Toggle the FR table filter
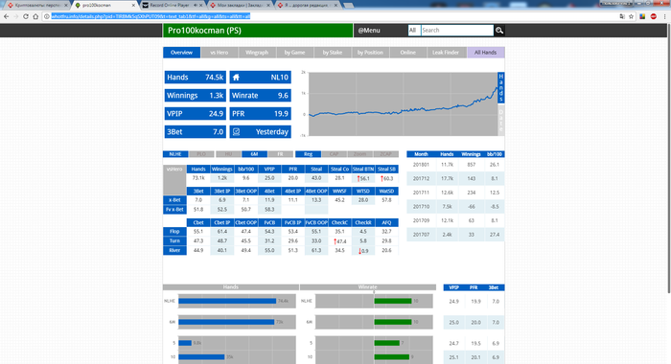The height and width of the screenshot is (364, 671). (281, 154)
